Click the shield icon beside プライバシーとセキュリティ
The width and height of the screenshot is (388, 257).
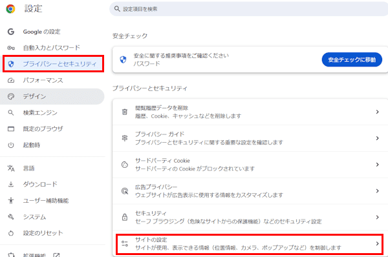[x=11, y=64]
